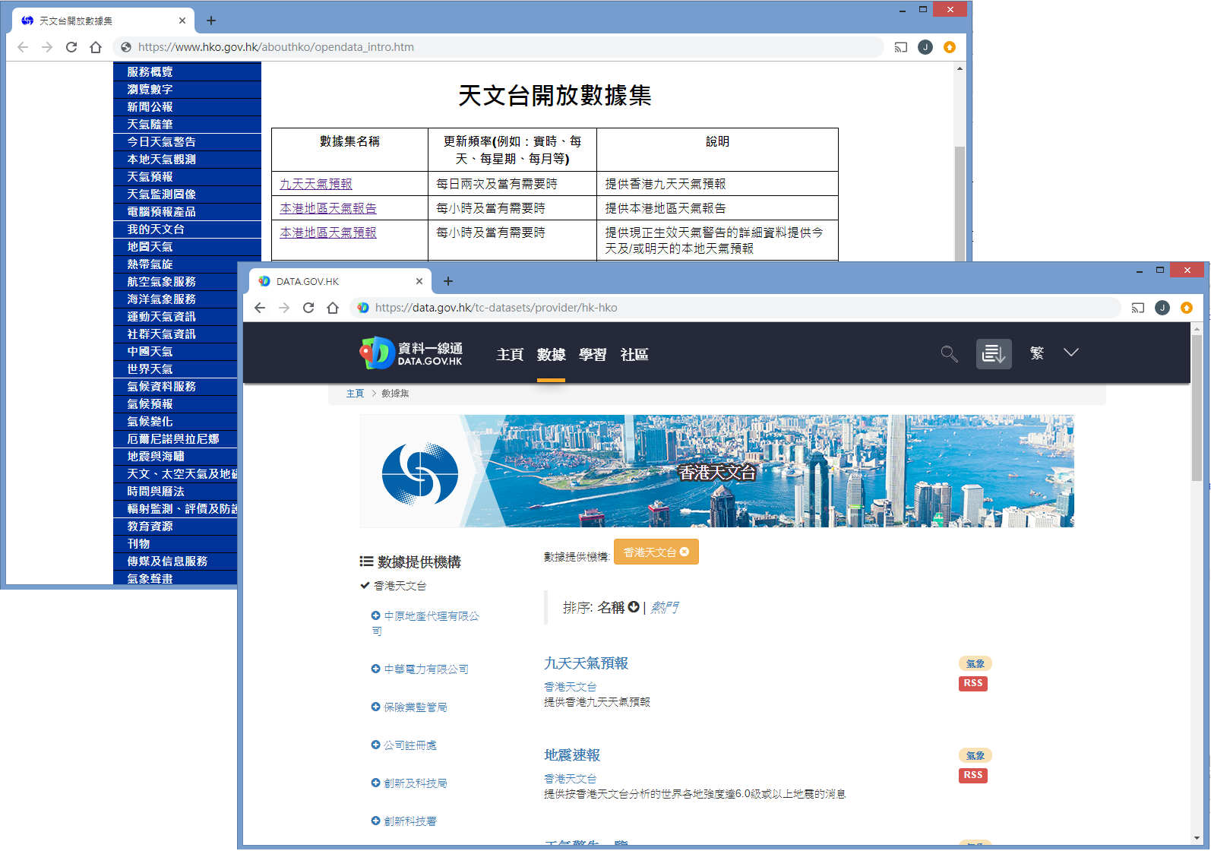
Task: Click cast icon in HKO window
Action: pos(900,47)
